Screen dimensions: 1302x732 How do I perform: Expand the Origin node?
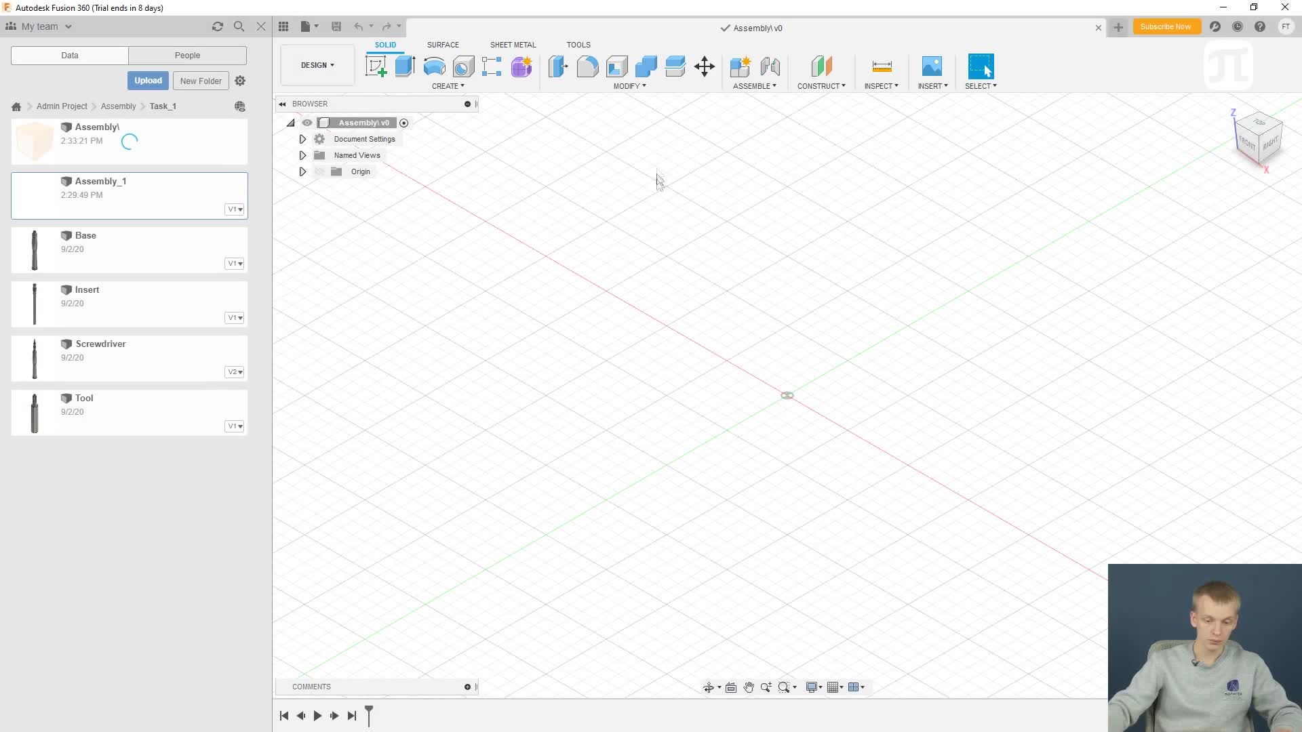tap(302, 171)
